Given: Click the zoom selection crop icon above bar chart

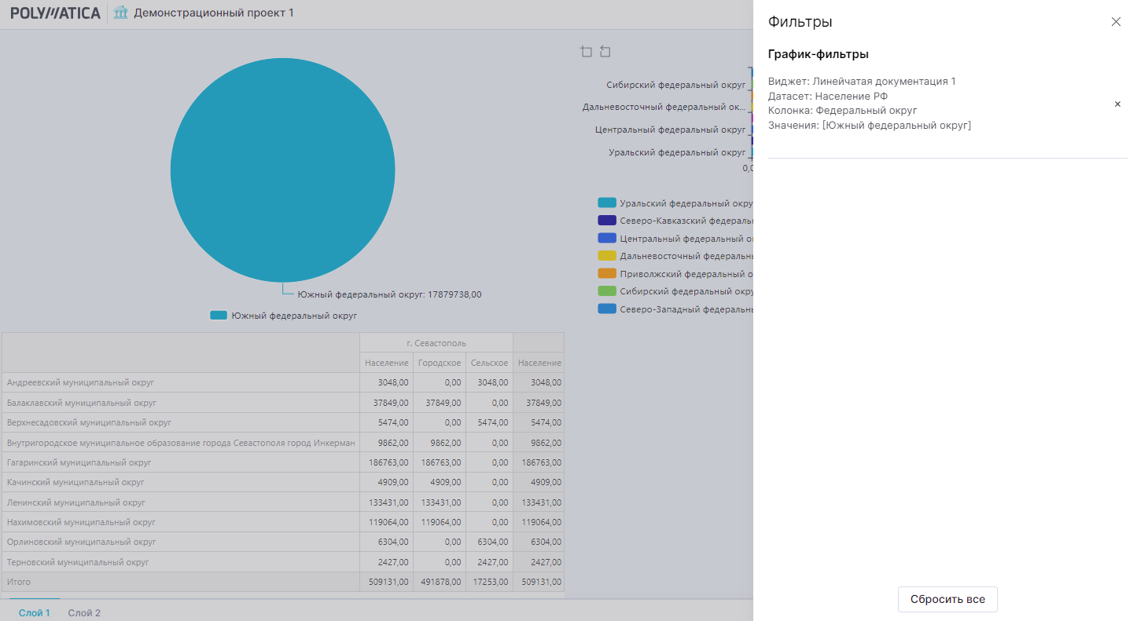Looking at the screenshot, I should click(586, 52).
